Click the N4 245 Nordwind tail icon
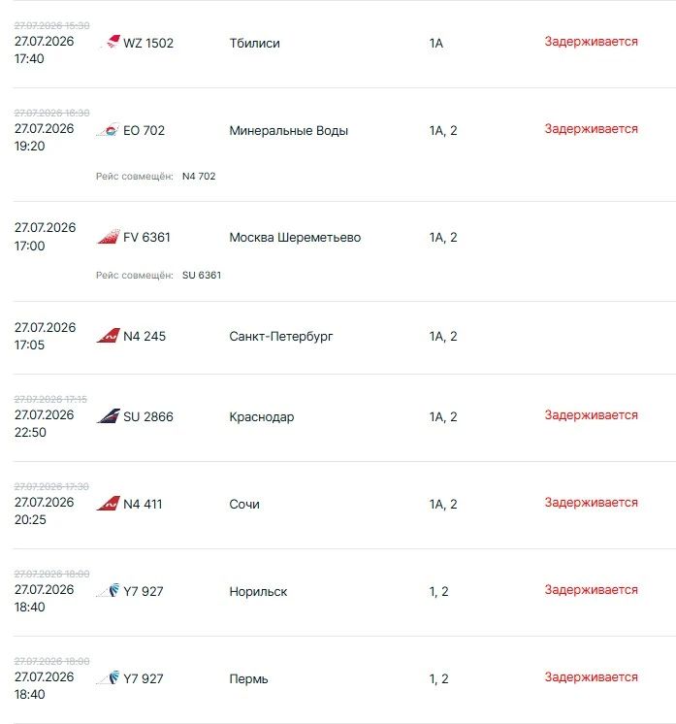Screen dimensions: 676x724 [108, 335]
